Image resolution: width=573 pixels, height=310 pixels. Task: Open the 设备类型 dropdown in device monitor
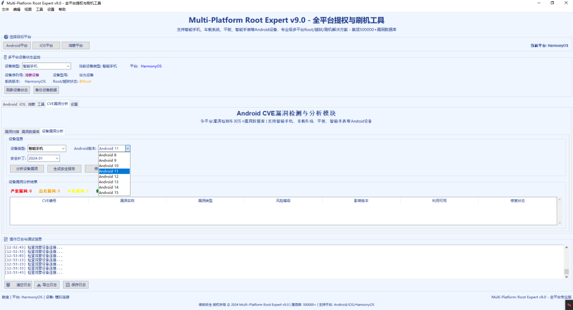coord(46,66)
